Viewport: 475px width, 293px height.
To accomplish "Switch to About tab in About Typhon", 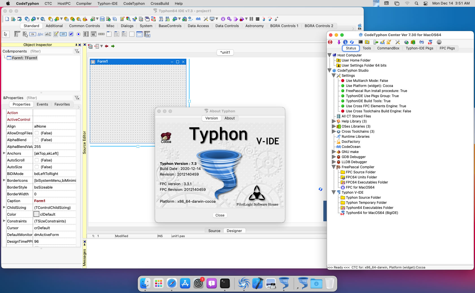I will [230, 118].
